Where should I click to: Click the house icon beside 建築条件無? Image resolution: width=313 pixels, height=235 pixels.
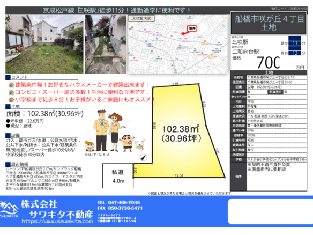tap(11, 85)
